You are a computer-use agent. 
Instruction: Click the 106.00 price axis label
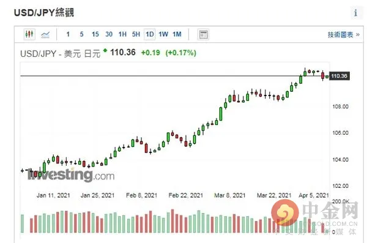340,133
